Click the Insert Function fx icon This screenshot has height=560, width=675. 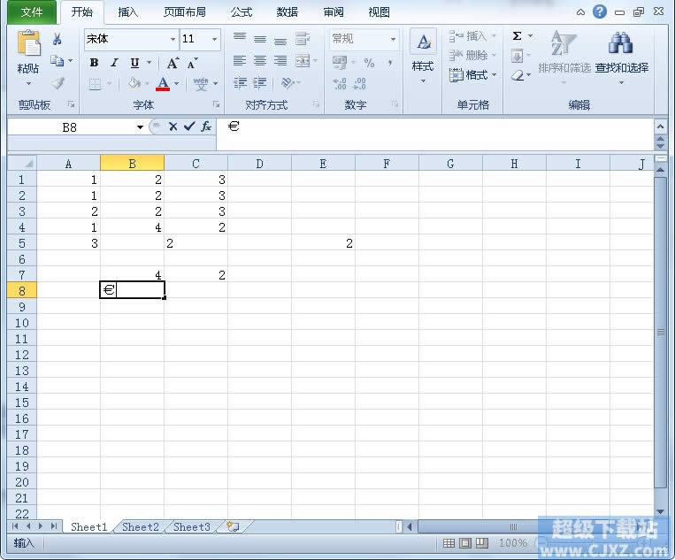click(206, 127)
